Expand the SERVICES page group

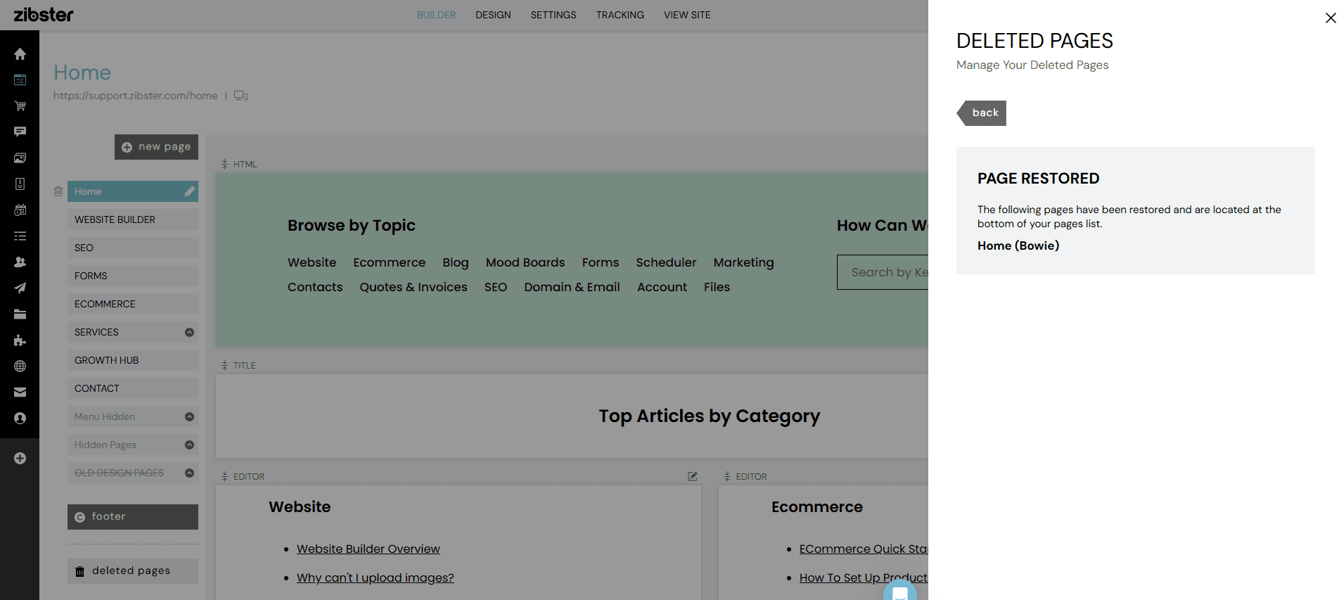coord(189,332)
